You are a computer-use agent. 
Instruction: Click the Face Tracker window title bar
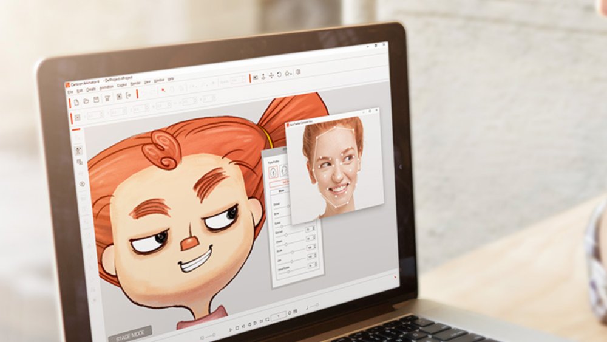click(x=333, y=117)
